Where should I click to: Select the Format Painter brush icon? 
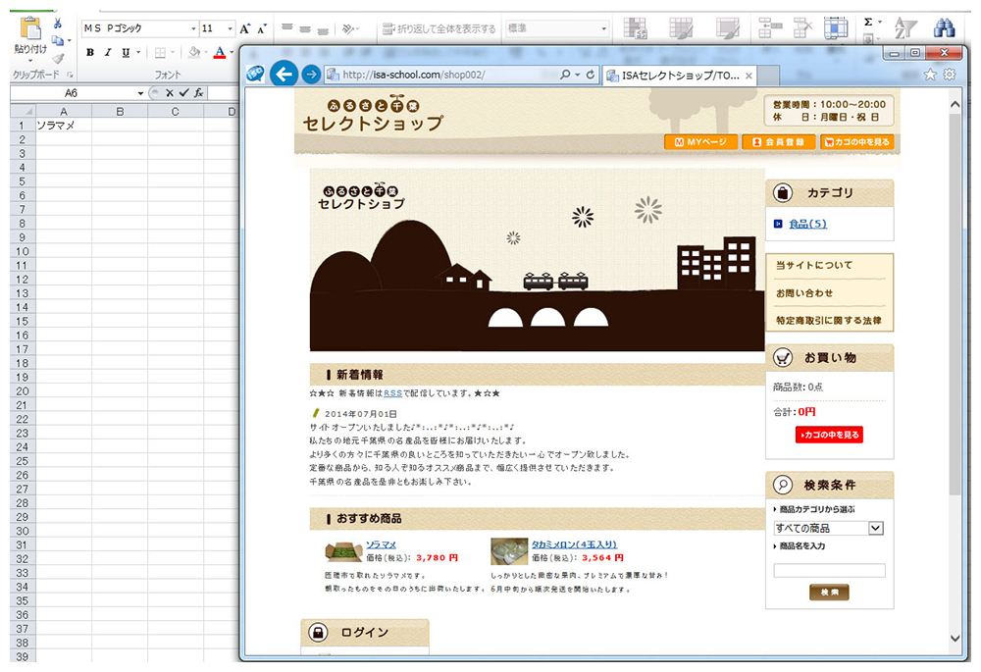click(58, 58)
